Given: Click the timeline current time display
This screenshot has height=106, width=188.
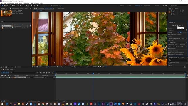Looking at the screenshot, I should (x=5, y=72).
